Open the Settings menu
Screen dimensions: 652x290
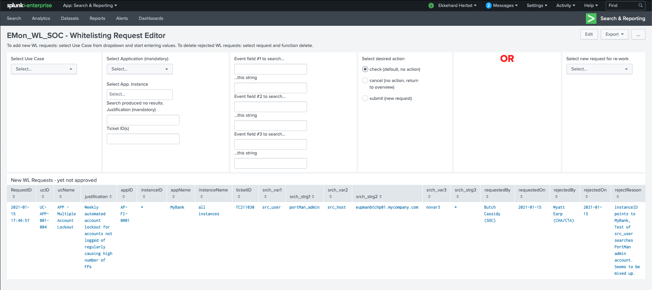click(537, 6)
